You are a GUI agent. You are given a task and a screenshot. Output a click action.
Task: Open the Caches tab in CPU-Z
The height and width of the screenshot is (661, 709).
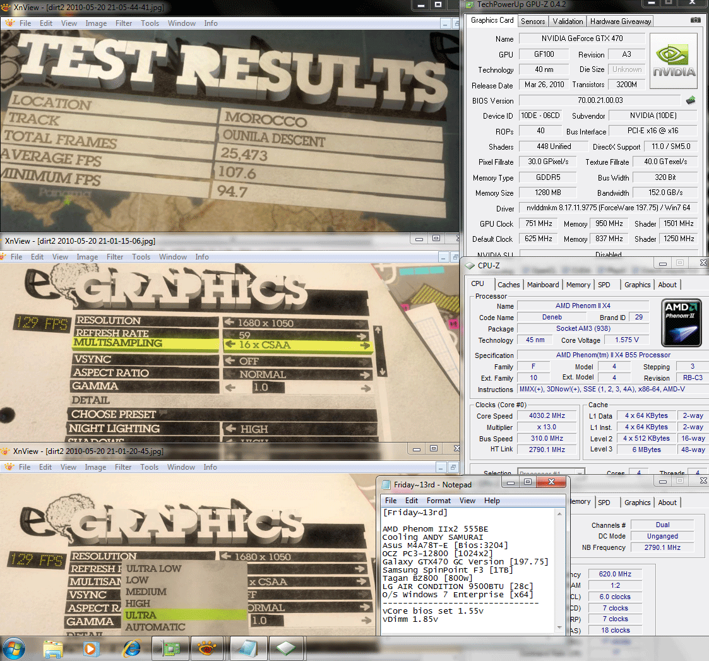509,284
